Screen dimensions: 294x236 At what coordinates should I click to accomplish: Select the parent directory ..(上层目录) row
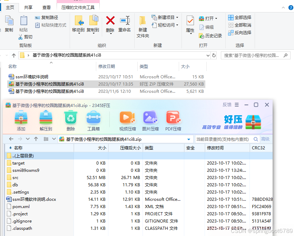point(139,156)
